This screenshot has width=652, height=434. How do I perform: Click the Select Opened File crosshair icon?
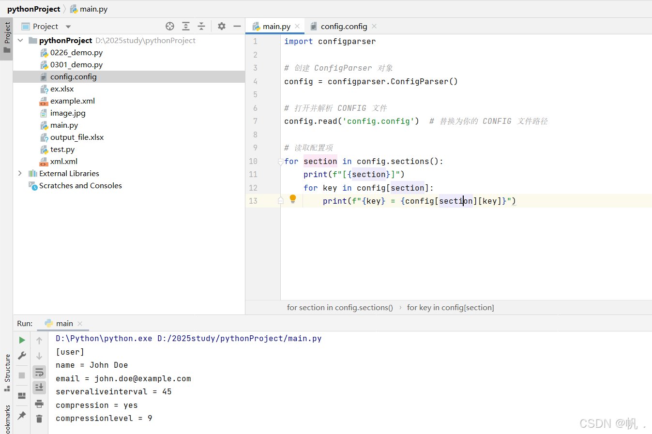click(170, 26)
